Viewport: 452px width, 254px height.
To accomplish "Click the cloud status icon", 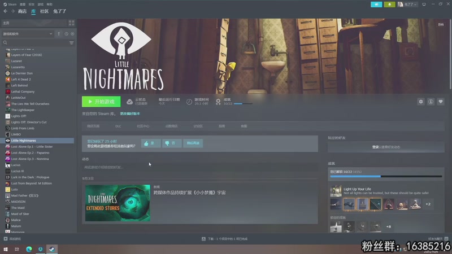I will (130, 102).
